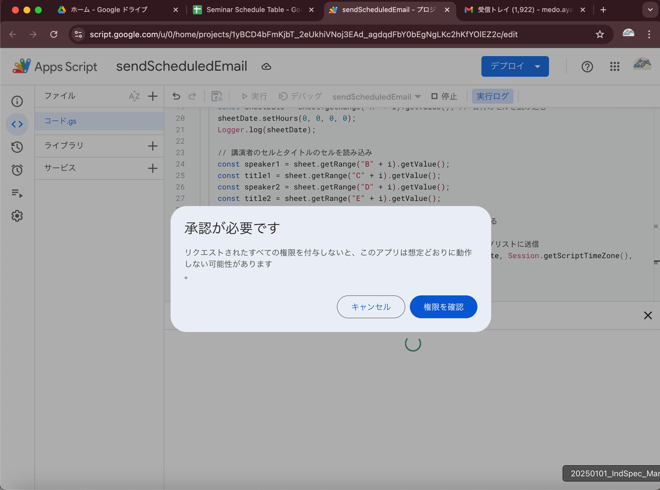Viewport: 660px width, 490px height.
Task: Click the キャンセル button in the dialog
Action: click(x=371, y=306)
